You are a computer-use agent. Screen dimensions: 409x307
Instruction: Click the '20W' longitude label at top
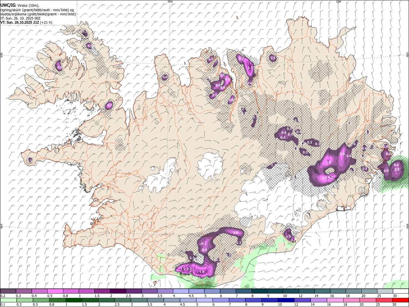tap(170, 2)
